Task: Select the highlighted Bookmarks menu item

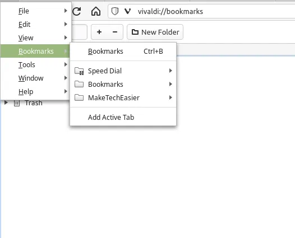Action: [x=35, y=51]
